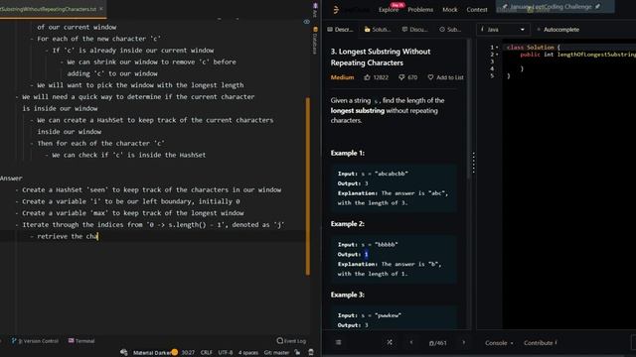Open the Terminal tool window

click(x=81, y=341)
